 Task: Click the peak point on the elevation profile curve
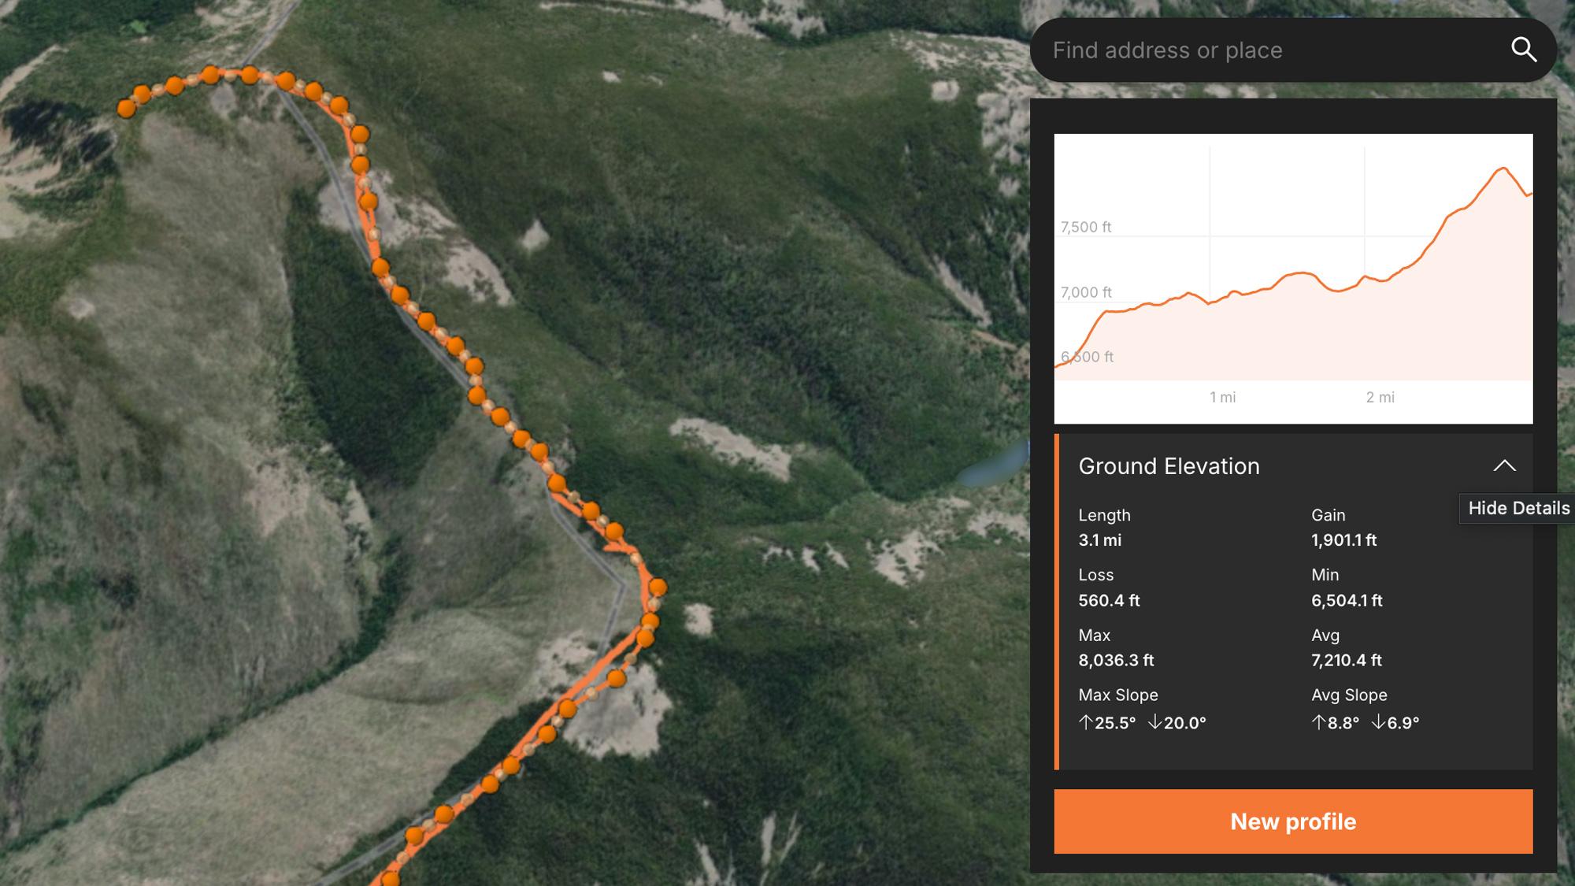click(1503, 168)
